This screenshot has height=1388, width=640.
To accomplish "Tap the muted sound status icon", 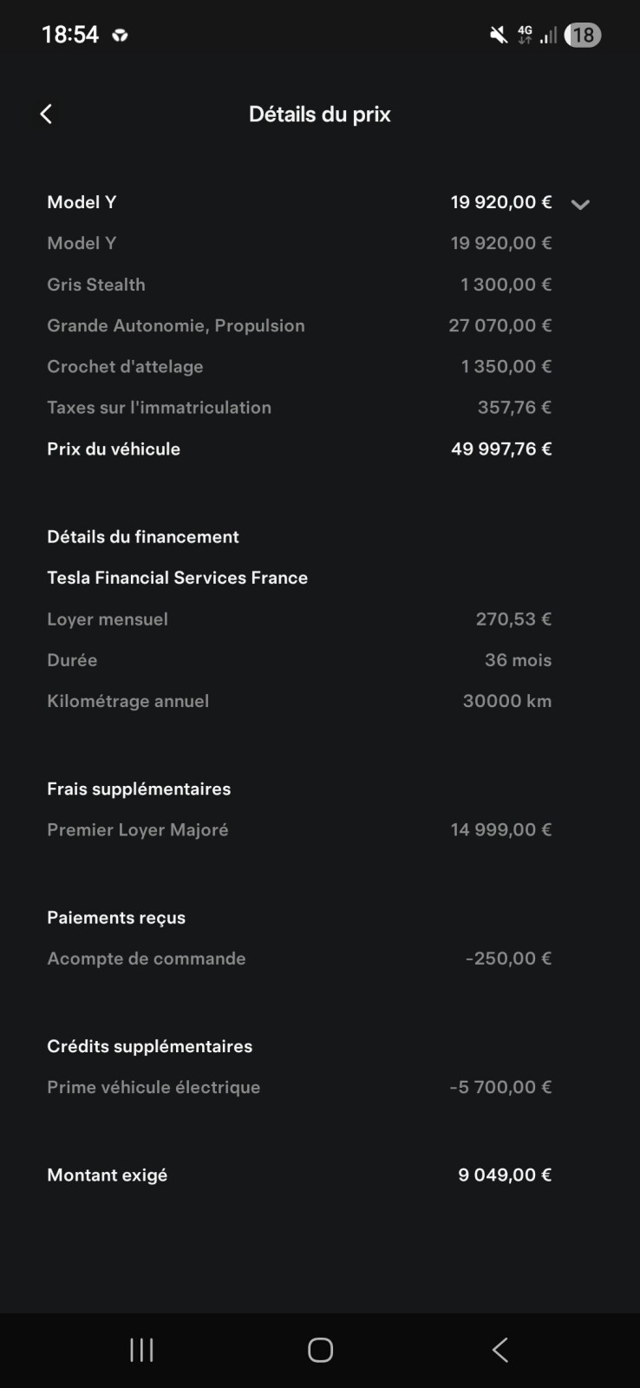I will (499, 35).
